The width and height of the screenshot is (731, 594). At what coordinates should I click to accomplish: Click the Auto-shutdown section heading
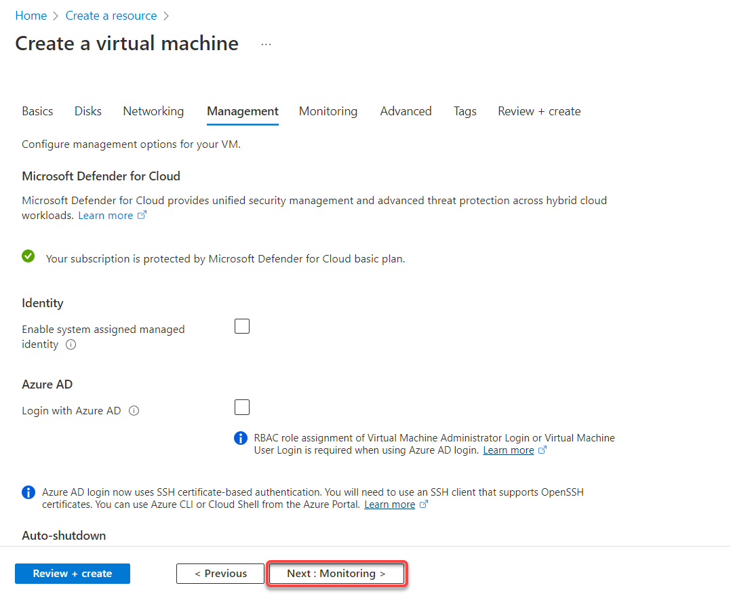pyautogui.click(x=64, y=536)
